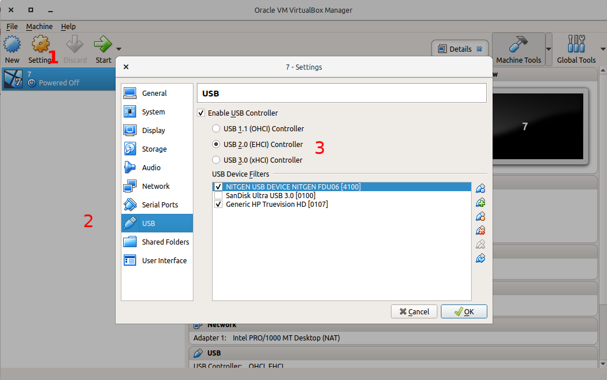Go to the System settings category
The width and height of the screenshot is (607, 380).
click(157, 112)
